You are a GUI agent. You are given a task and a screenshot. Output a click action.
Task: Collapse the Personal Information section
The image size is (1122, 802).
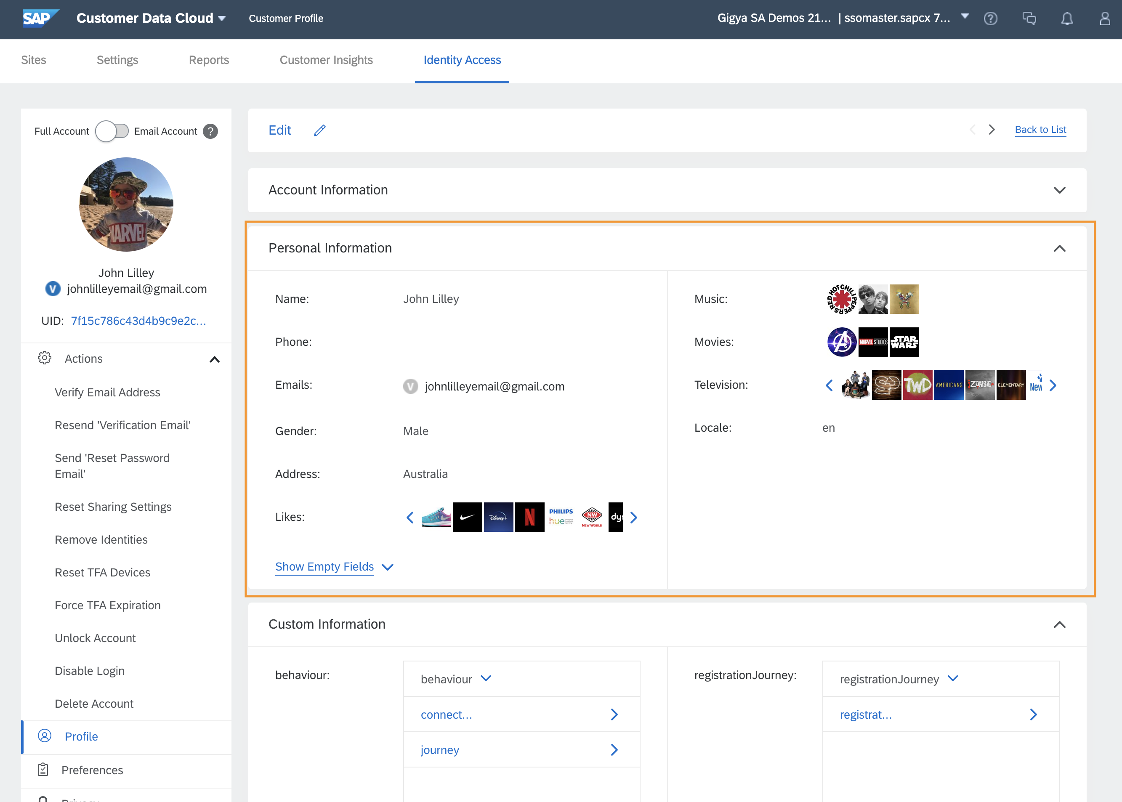pos(1059,248)
